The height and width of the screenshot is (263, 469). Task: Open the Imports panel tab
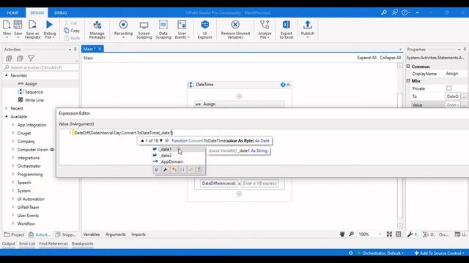(x=139, y=235)
